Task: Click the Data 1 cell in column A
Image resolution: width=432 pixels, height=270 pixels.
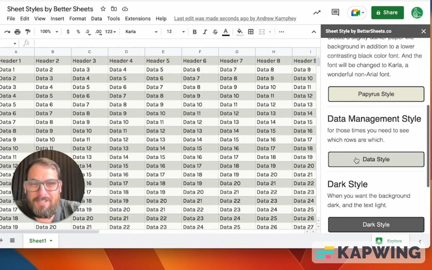Action: (17, 70)
